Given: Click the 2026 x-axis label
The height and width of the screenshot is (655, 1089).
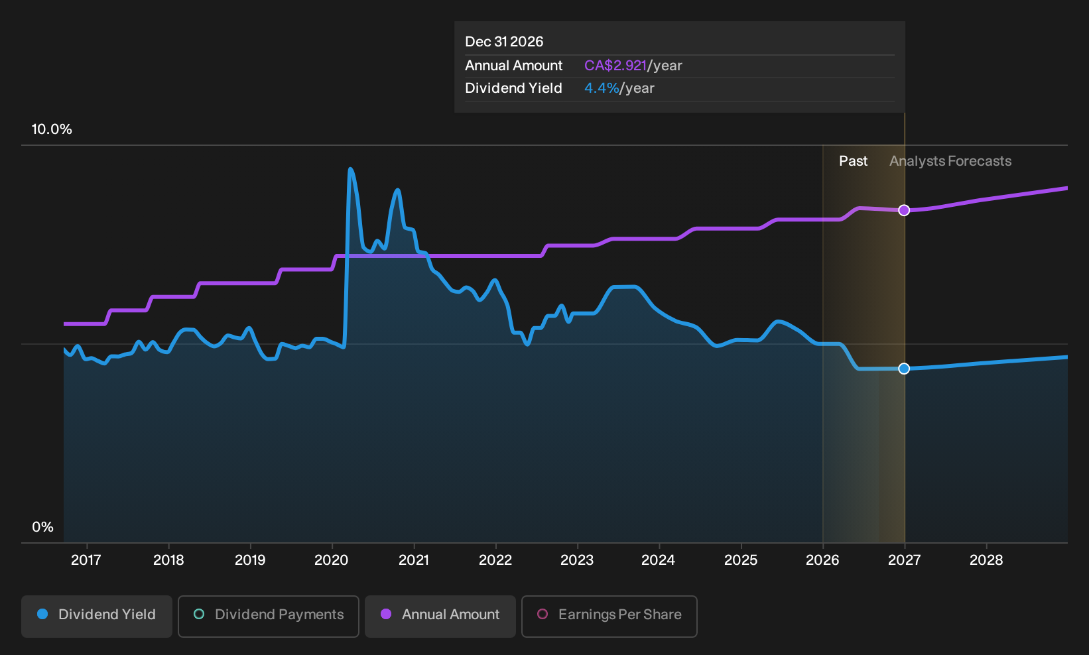Looking at the screenshot, I should (x=822, y=560).
